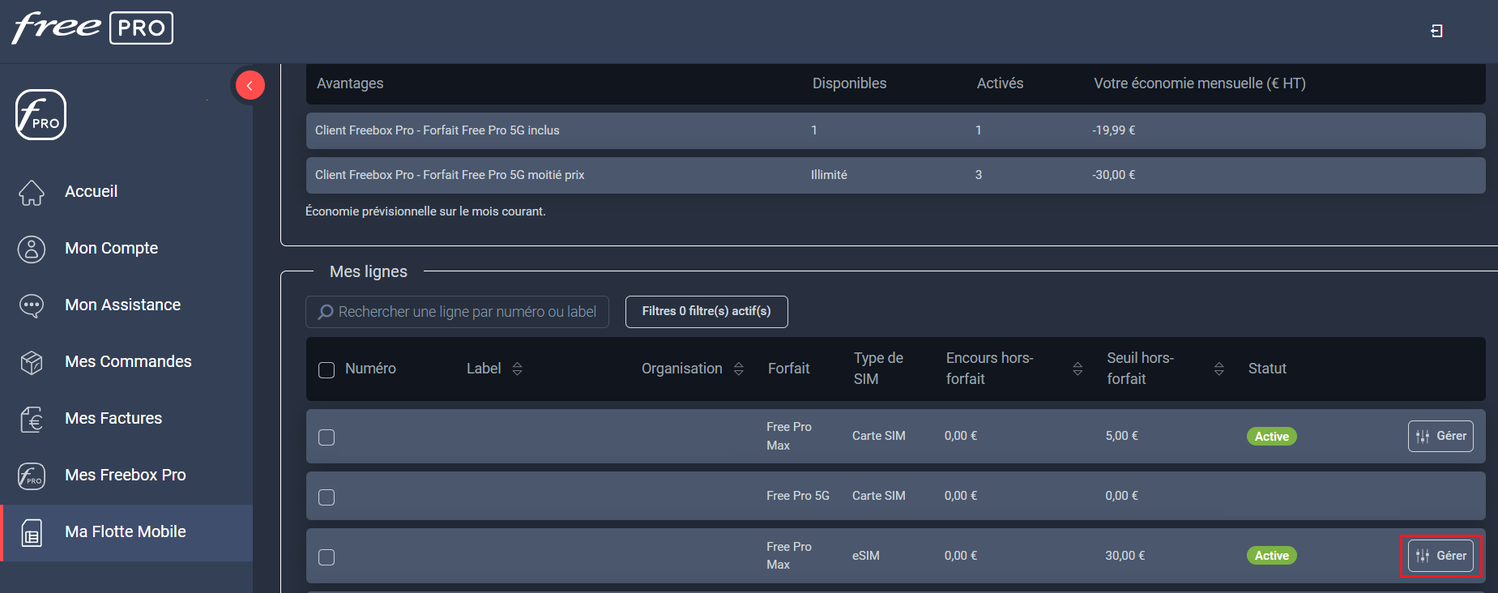The height and width of the screenshot is (593, 1498).
Task: Click the magnifier icon in line search
Action: 326,312
